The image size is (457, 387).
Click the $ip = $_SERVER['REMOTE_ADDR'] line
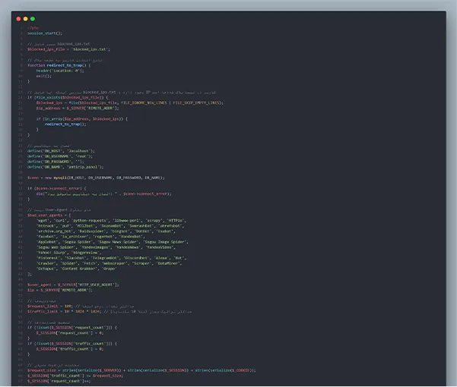point(60,290)
